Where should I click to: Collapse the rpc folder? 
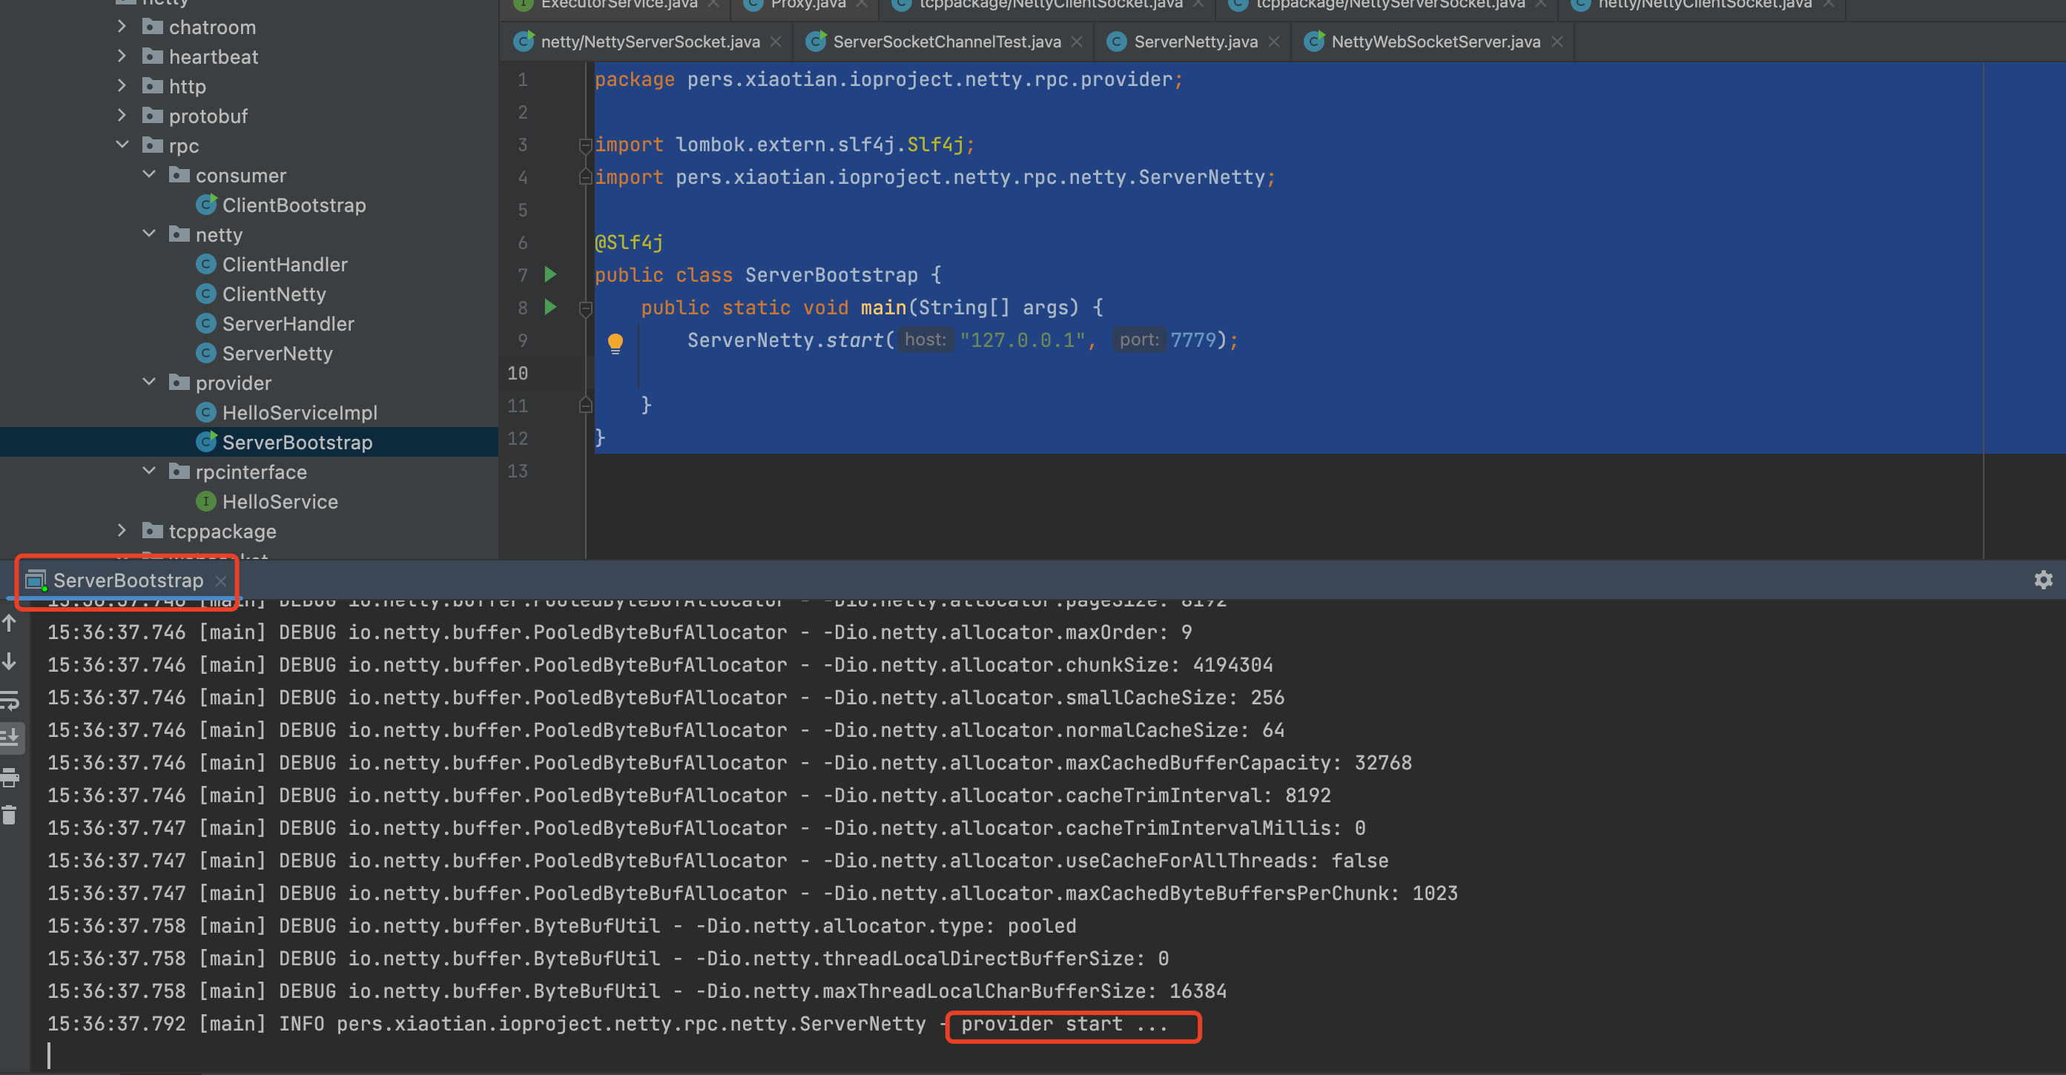(122, 145)
